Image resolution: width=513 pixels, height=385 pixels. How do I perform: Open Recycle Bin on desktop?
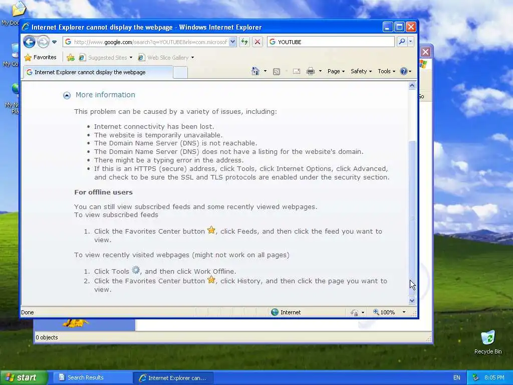point(488,342)
